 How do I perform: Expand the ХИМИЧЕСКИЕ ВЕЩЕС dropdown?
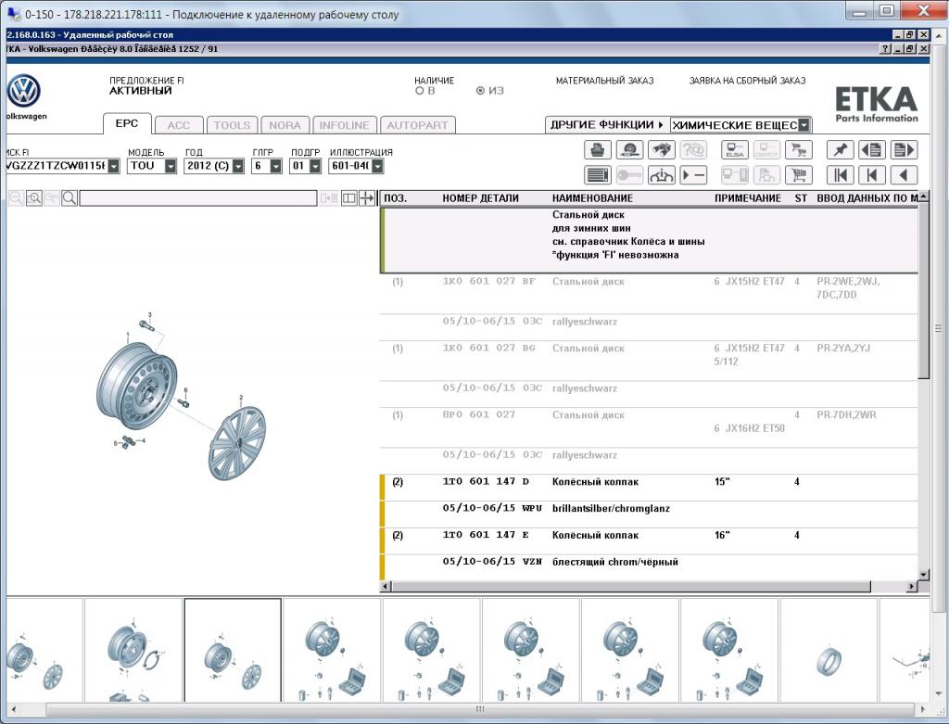click(x=803, y=125)
